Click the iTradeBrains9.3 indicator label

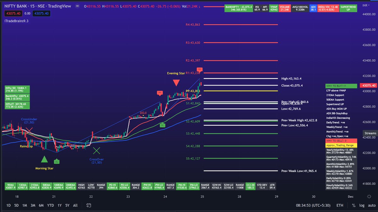click(x=17, y=21)
